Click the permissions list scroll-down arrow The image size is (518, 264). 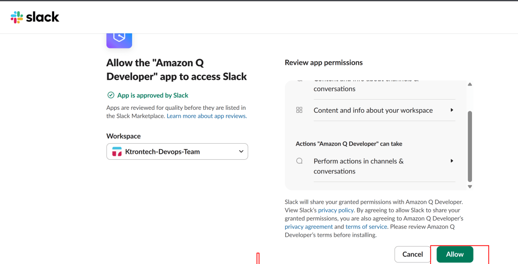[x=470, y=186]
